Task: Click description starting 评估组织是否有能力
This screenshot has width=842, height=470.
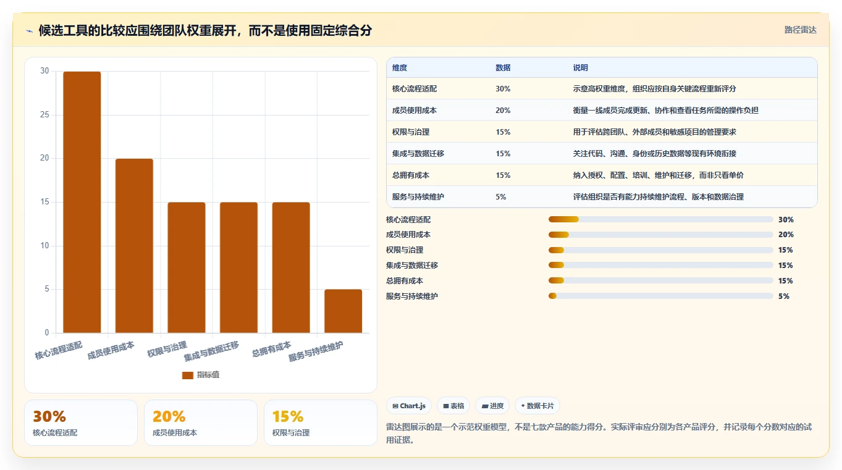Action: (659, 197)
